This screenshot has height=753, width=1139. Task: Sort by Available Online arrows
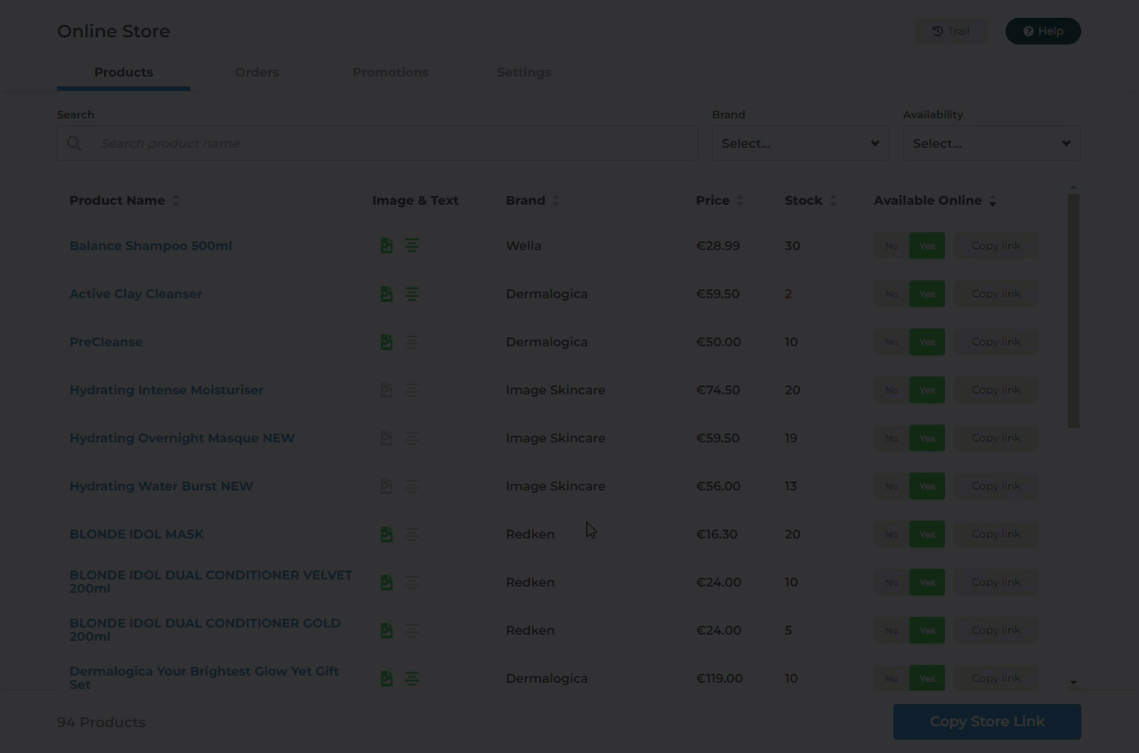(x=993, y=200)
